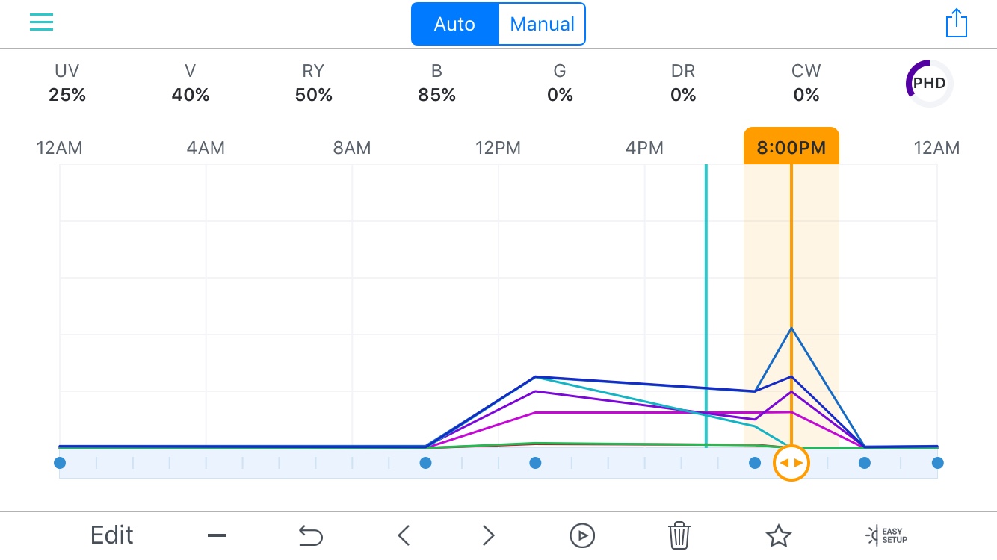Select the UV 25% channel

67,83
